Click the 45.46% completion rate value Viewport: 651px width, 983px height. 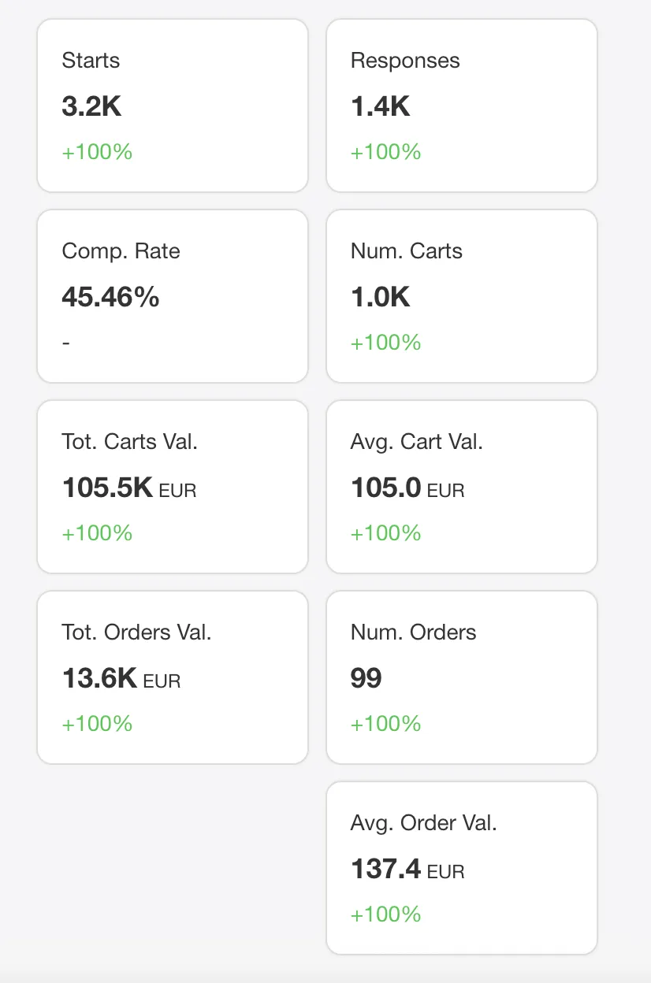tap(110, 297)
